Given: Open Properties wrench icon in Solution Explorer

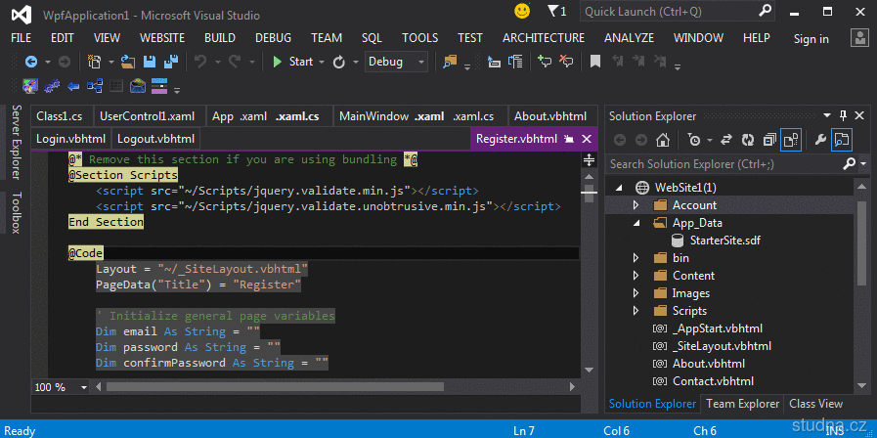Looking at the screenshot, I should point(819,140).
